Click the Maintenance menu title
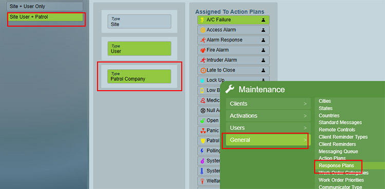The width and height of the screenshot is (385, 189). tap(261, 90)
